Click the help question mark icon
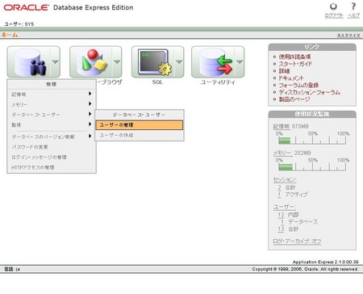Image resolution: width=363 pixels, height=294 pixels. (x=353, y=6)
